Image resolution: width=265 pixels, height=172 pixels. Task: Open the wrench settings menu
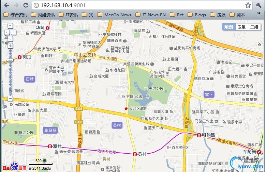[x=259, y=5]
